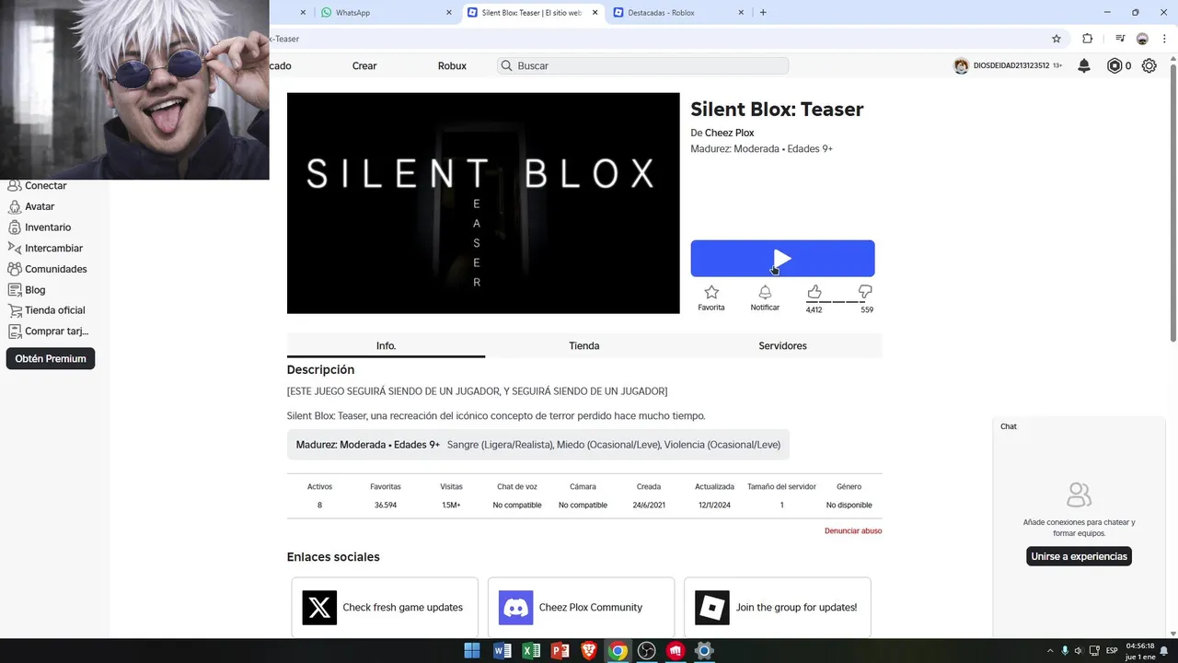Click the Notificar bell icon

click(765, 292)
